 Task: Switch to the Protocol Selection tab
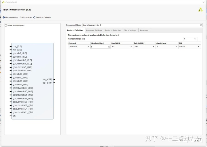(113, 30)
